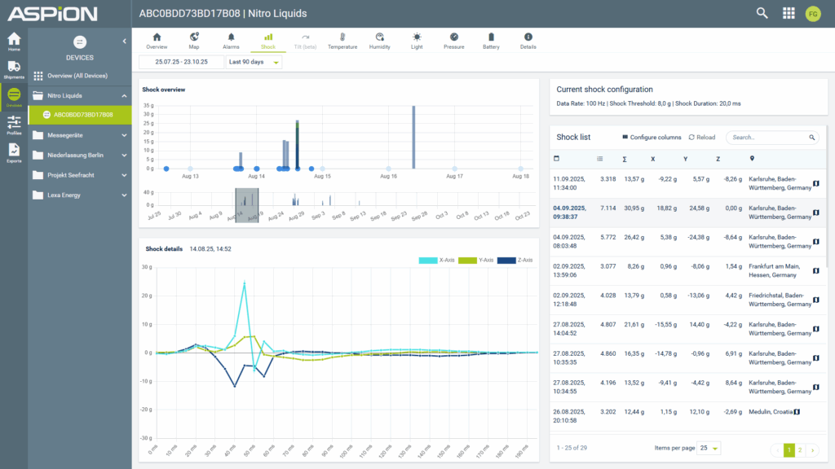Click the shock list search field
Viewport: 835px width, 469px height.
tap(767, 138)
